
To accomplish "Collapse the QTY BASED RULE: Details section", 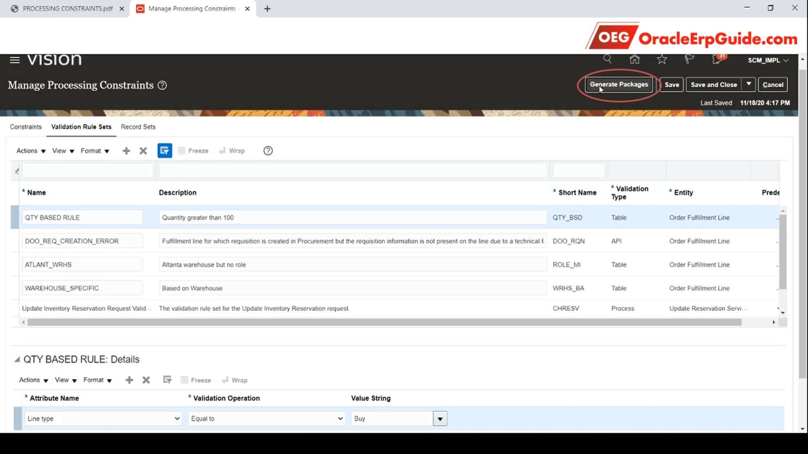I will point(17,359).
